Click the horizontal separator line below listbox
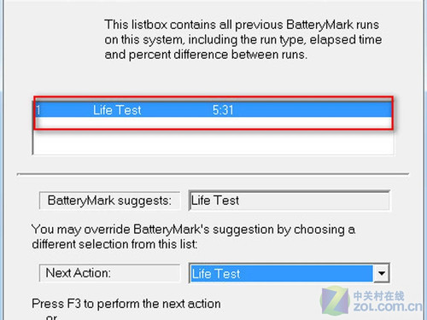 click(x=213, y=174)
